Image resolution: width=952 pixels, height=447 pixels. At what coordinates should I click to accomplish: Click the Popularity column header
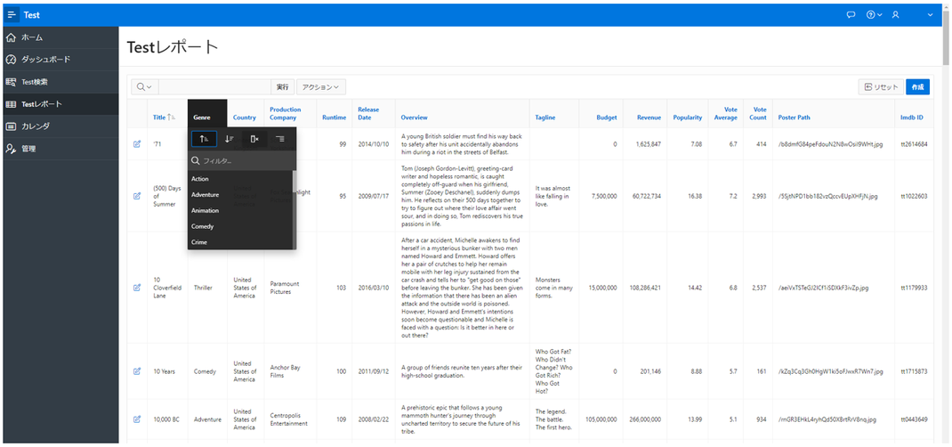click(x=688, y=118)
